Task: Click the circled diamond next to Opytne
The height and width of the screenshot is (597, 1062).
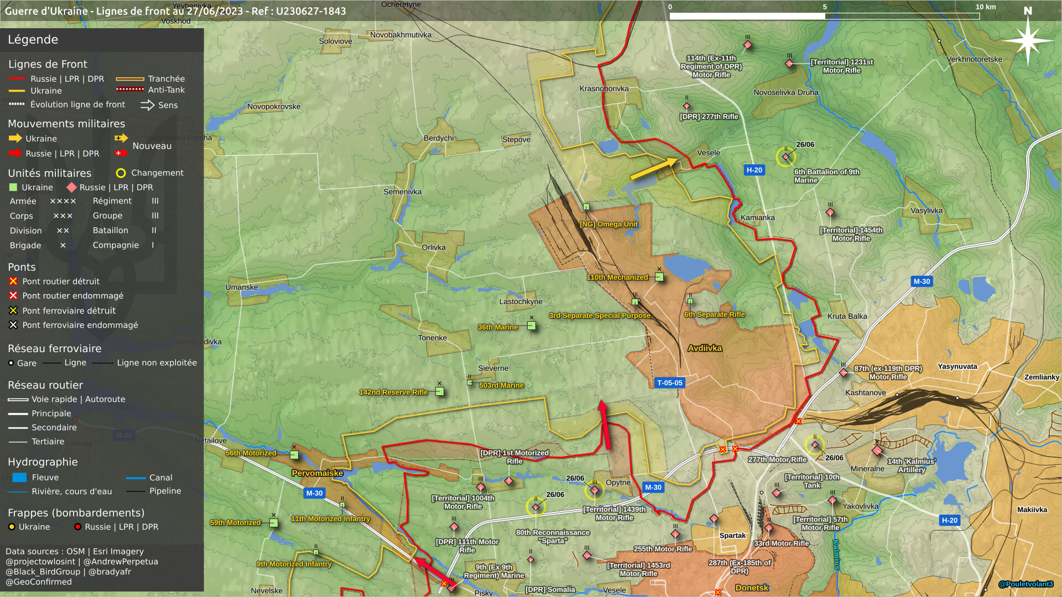Action: [595, 490]
